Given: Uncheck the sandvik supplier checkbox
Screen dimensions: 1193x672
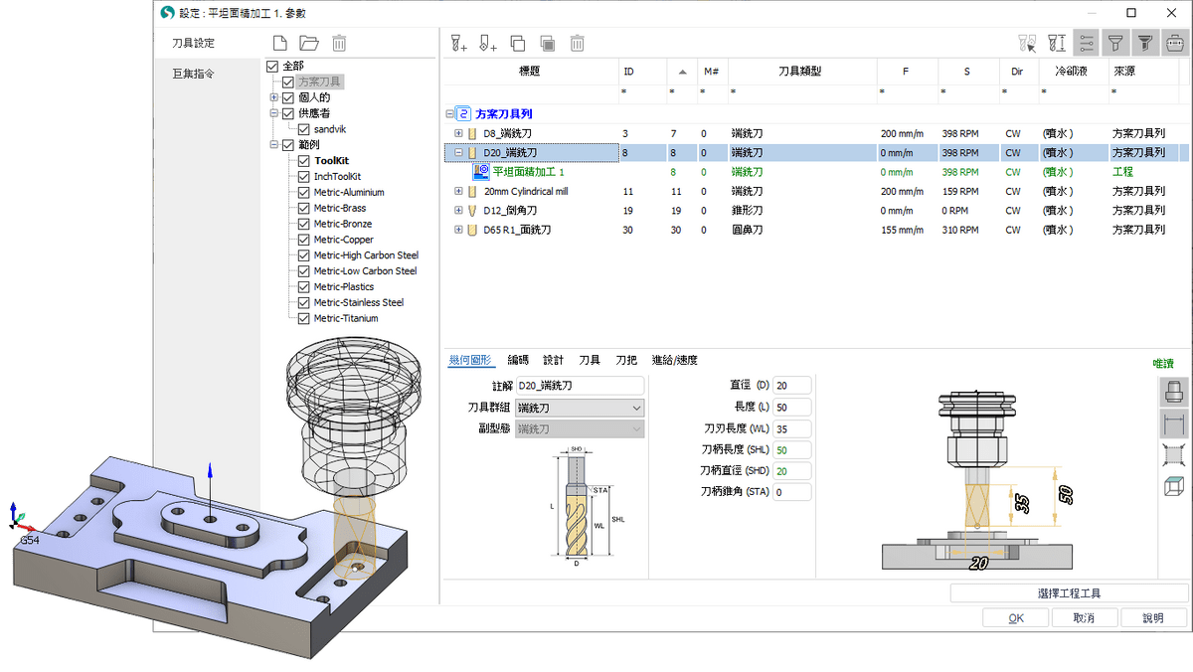Looking at the screenshot, I should pos(305,129).
